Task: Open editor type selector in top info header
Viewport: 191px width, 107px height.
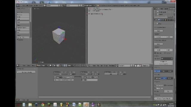Action: [18, 5]
